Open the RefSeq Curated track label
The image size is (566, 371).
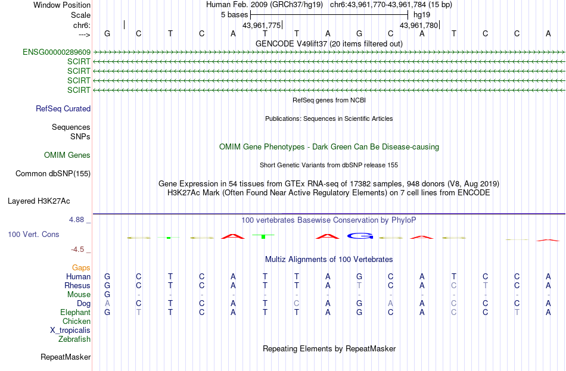tap(63, 108)
